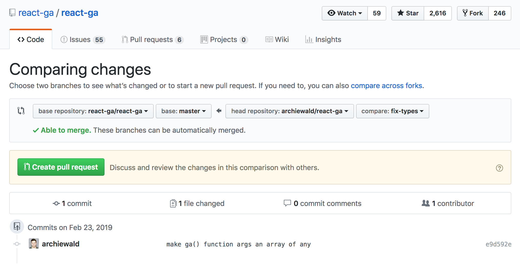
Task: Open the react-ga repository name link
Action: tap(80, 13)
